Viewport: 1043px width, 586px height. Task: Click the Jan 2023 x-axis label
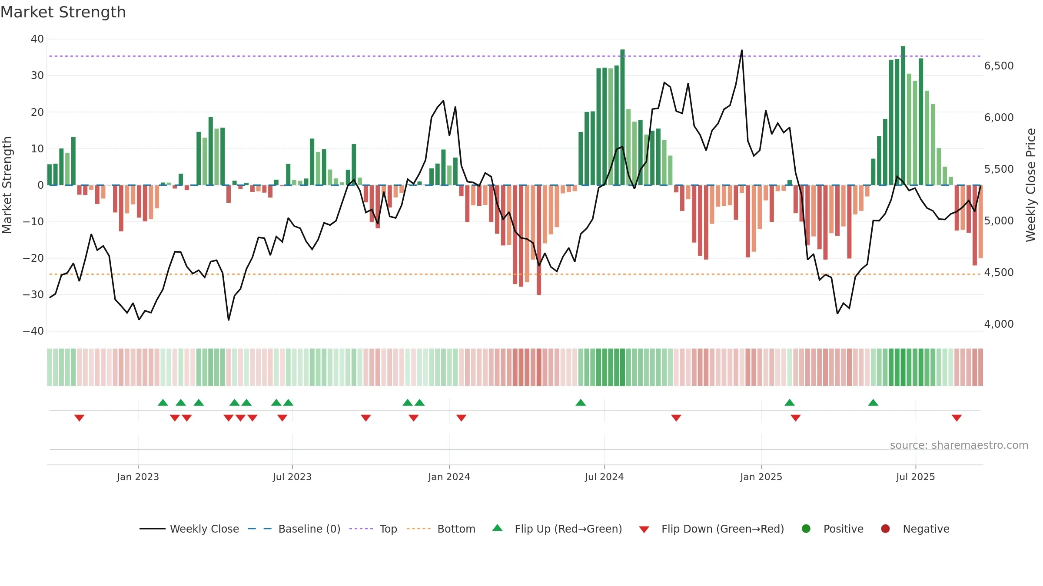coord(138,477)
